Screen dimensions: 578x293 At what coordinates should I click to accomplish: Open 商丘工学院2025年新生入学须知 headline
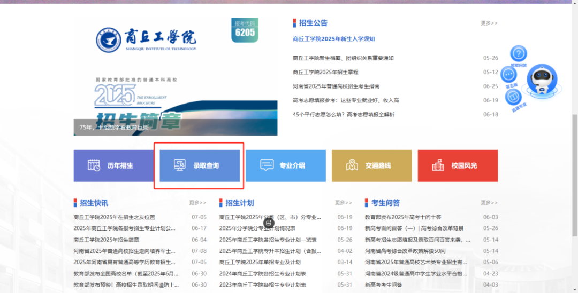[x=334, y=39]
